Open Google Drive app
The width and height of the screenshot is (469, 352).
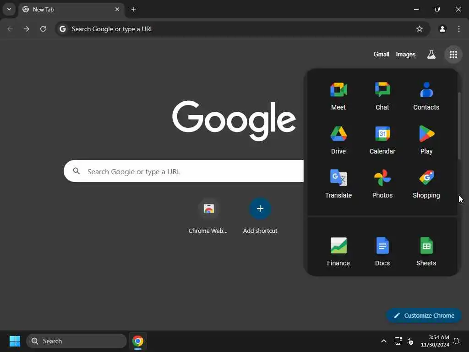point(338,140)
